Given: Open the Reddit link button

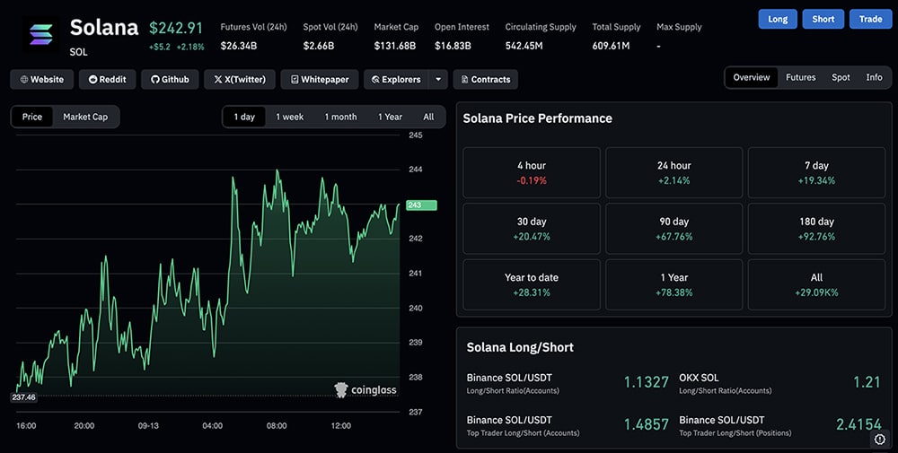Looking at the screenshot, I should pos(107,80).
